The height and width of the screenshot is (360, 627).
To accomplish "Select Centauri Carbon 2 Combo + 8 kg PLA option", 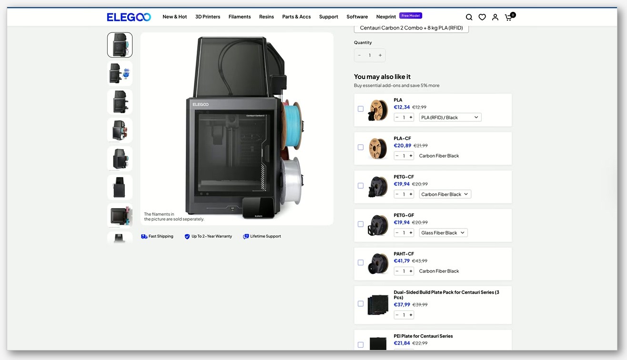I will tap(411, 28).
